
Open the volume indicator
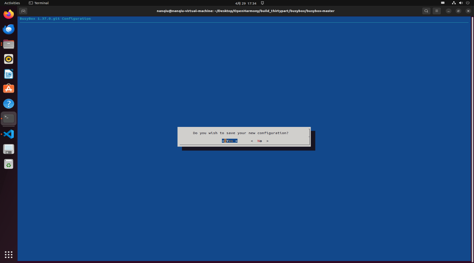(461, 3)
